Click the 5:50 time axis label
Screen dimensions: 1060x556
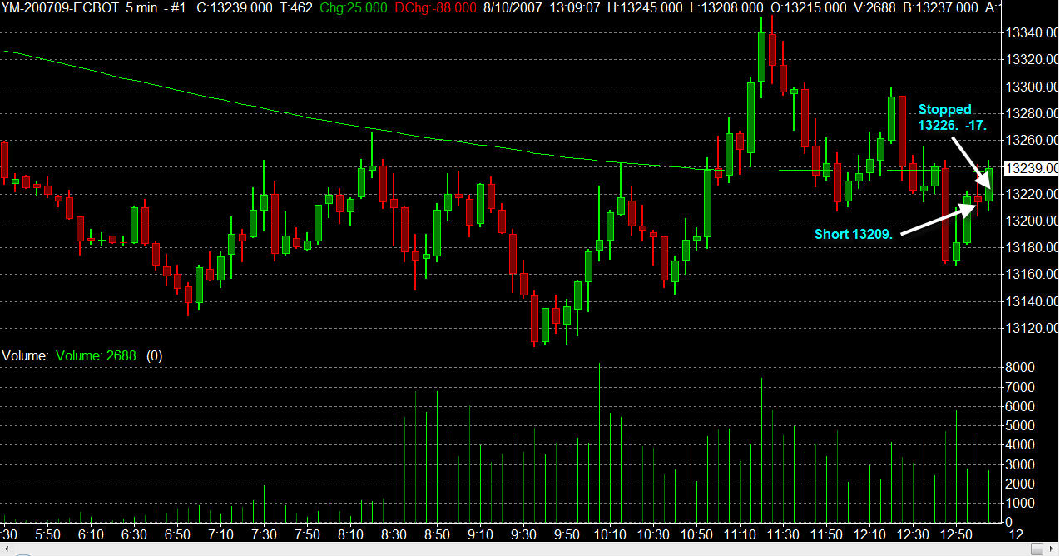[47, 534]
